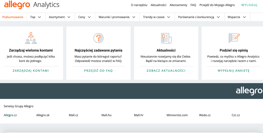The width and height of the screenshot is (263, 133).
Task: Expand Trendy w czasie menu
Action: coord(157,17)
